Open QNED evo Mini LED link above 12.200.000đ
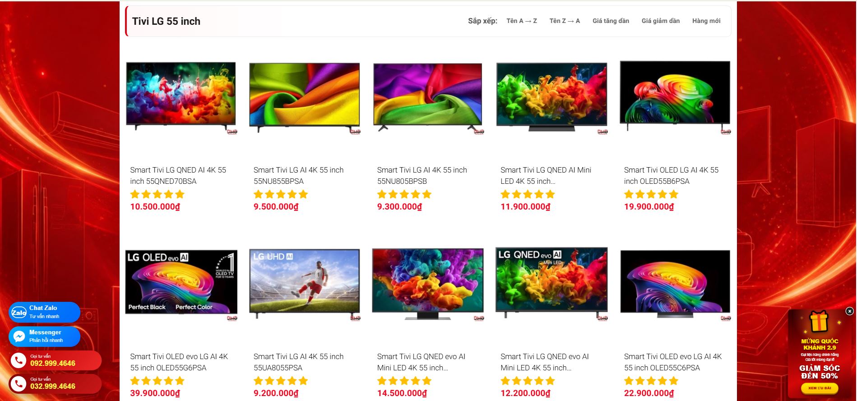 coord(545,362)
